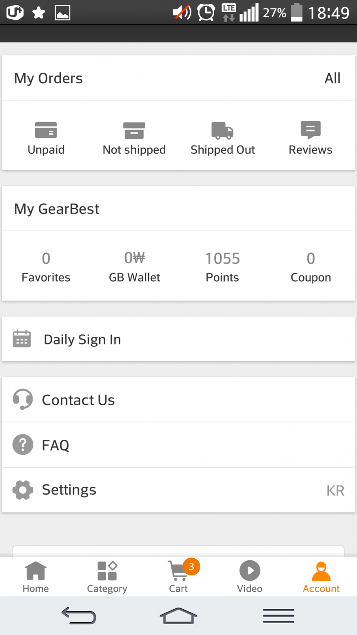Select the Account tab
Viewport: 357px width, 635px height.
tap(321, 577)
